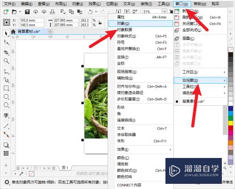Click the Import icon in toolbar
Image resolution: width=235 pixels, height=189 pixels.
118,11
